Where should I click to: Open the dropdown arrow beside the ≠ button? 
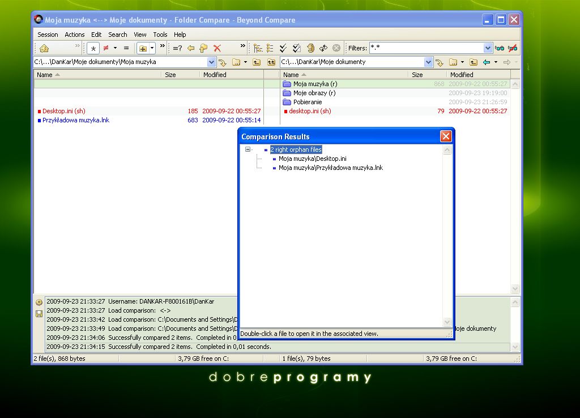[x=115, y=48]
